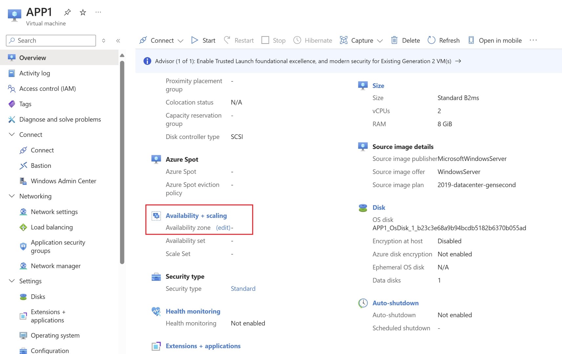This screenshot has height=354, width=562.
Task: Show more toolbar commands via ellipsis
Action: [x=533, y=40]
